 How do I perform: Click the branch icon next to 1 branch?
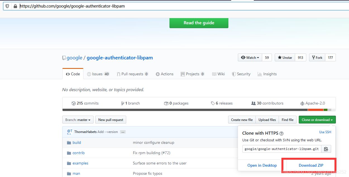123,103
